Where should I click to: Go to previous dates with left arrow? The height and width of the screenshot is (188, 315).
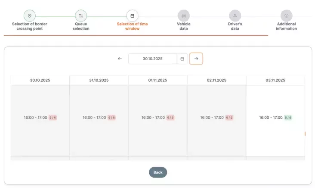(x=120, y=59)
